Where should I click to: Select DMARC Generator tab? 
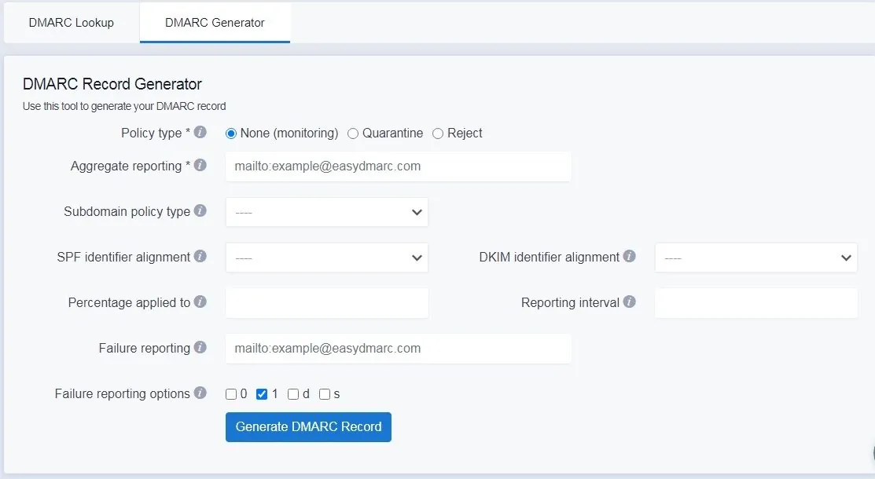tap(215, 22)
